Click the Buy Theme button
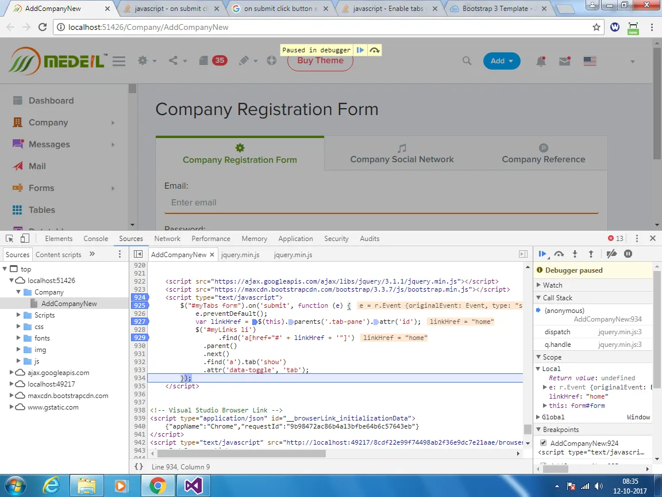The height and width of the screenshot is (497, 662). point(320,61)
